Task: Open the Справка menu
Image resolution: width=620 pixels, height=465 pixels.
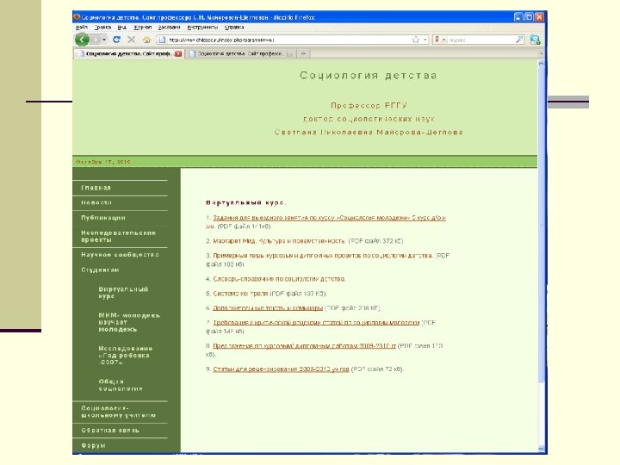Action: [234, 28]
